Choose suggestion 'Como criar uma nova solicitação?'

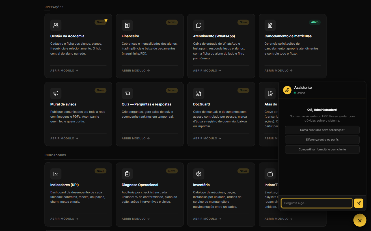(x=322, y=130)
